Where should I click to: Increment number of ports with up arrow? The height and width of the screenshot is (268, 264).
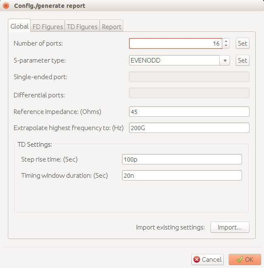tap(226, 41)
